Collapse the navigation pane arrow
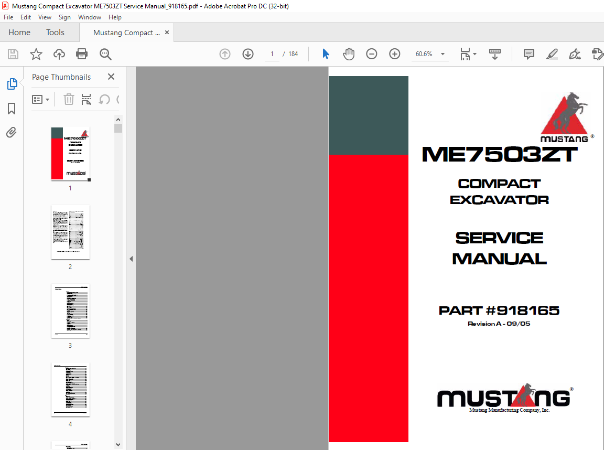 point(131,259)
